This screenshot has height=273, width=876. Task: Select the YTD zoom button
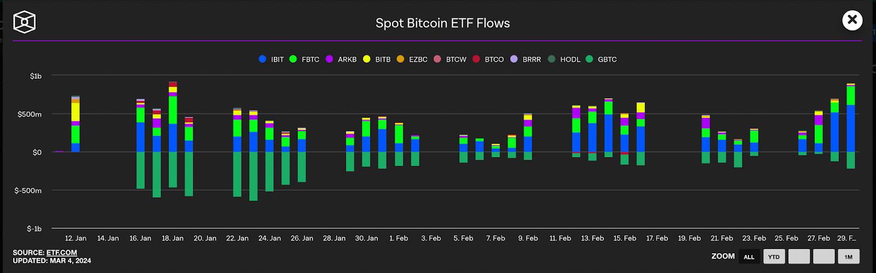[774, 257]
